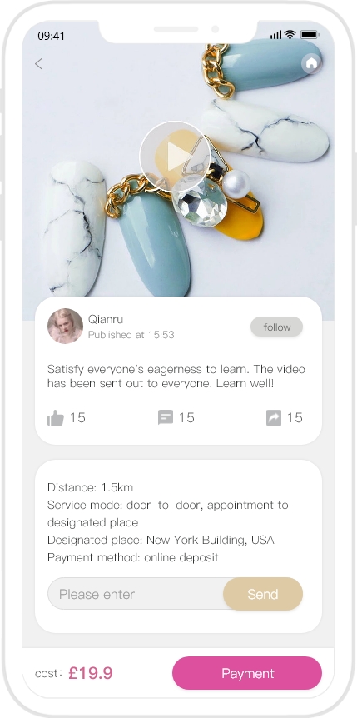Image resolution: width=357 pixels, height=718 pixels.
Task: Follow Qianru with the follow button
Action: click(276, 327)
